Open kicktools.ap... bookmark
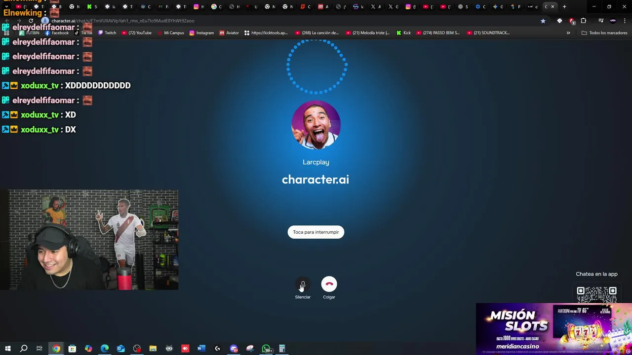 pos(266,33)
